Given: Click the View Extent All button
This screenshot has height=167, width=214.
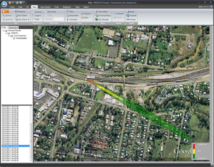Looking at the screenshot, I should click(22, 19).
